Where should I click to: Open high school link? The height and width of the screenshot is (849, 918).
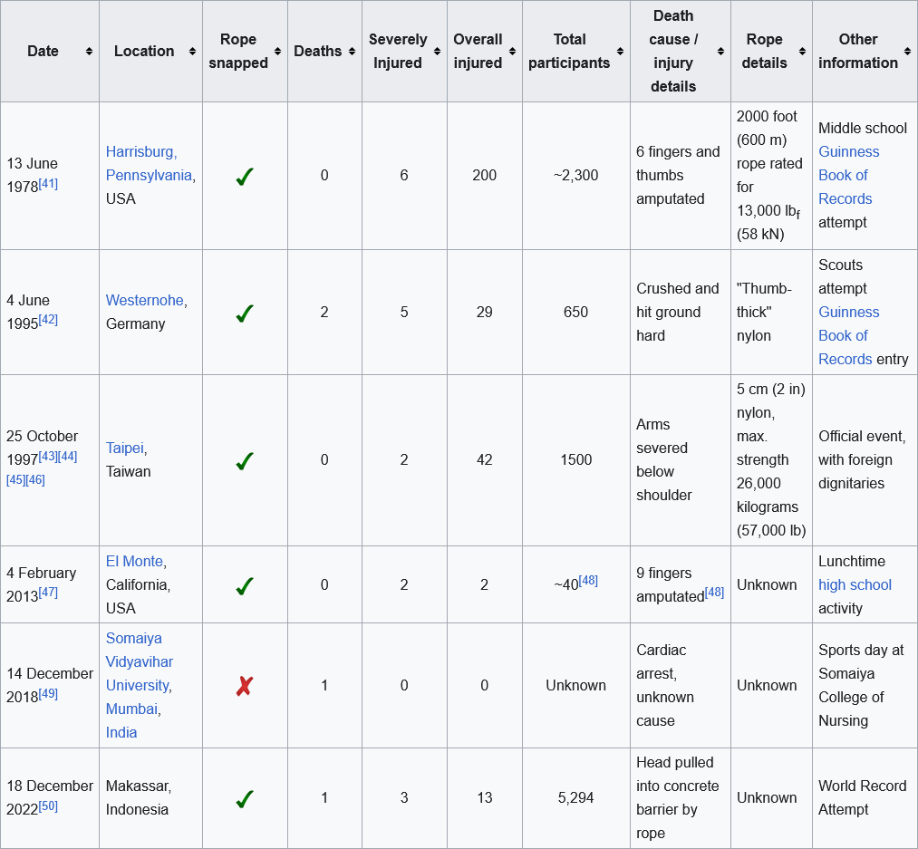coord(855,584)
